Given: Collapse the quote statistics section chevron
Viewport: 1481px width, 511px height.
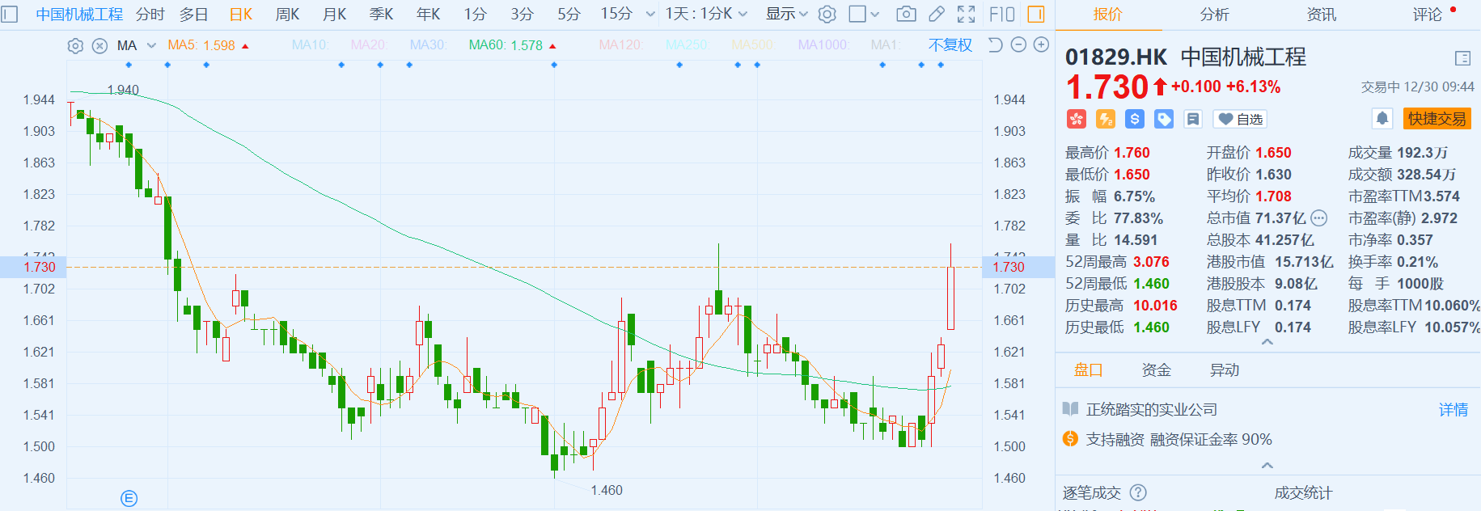Looking at the screenshot, I should (x=1267, y=342).
